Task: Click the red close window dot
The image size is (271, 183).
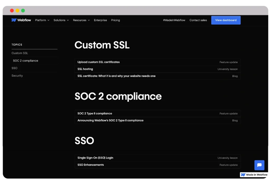Action: click(x=12, y=11)
